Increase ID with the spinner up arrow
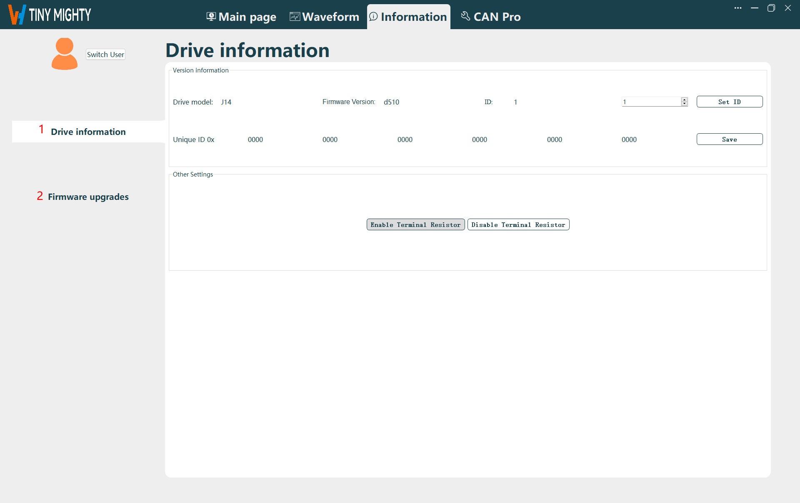The width and height of the screenshot is (800, 503). (x=684, y=100)
